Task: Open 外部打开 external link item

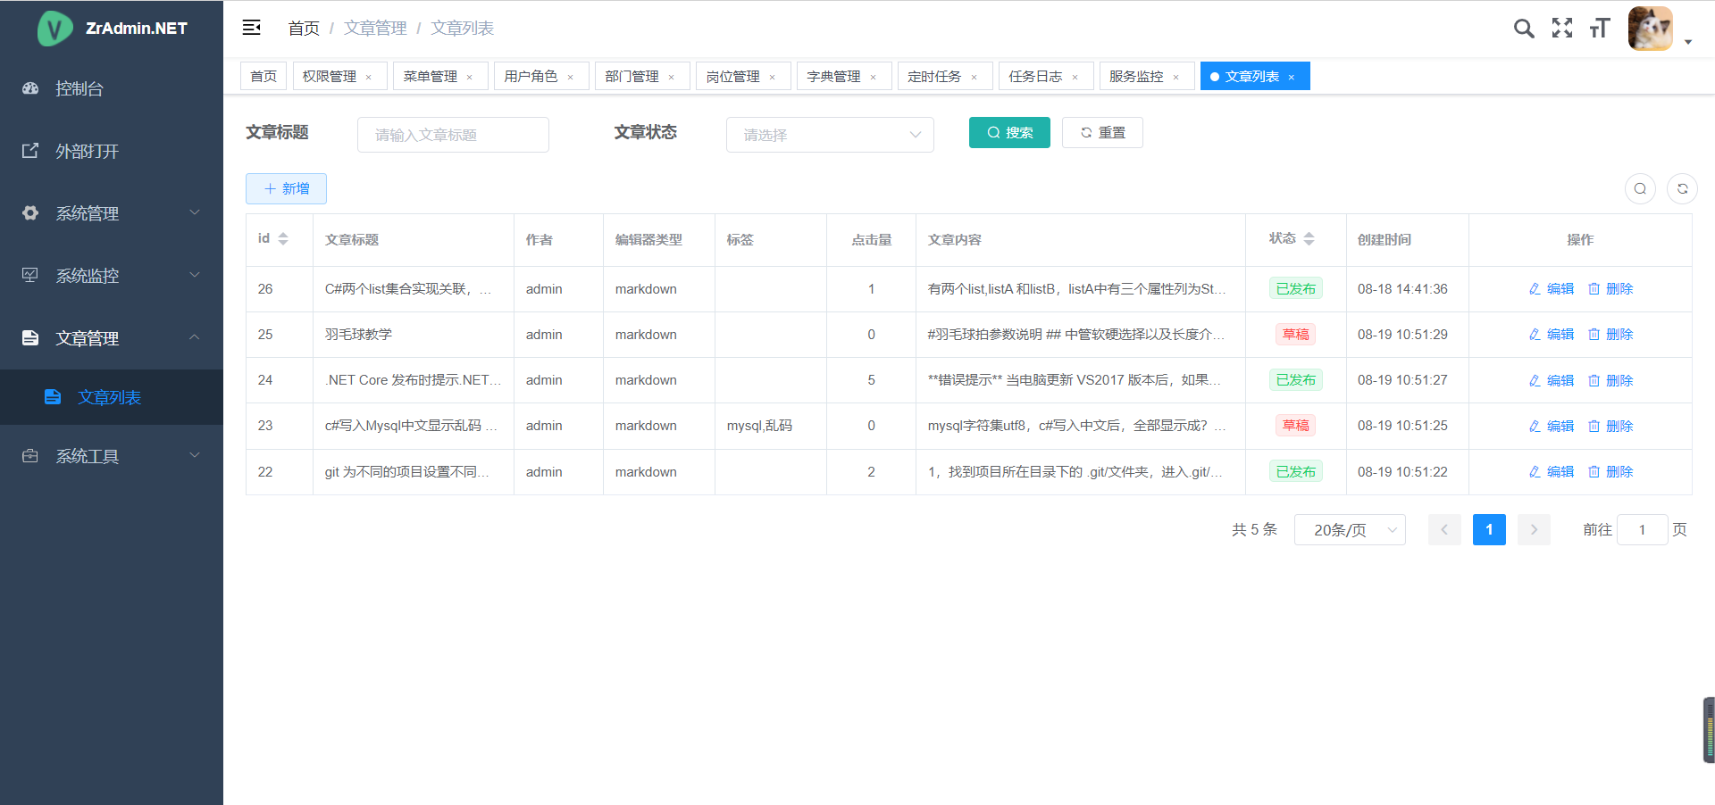Action: (x=87, y=151)
